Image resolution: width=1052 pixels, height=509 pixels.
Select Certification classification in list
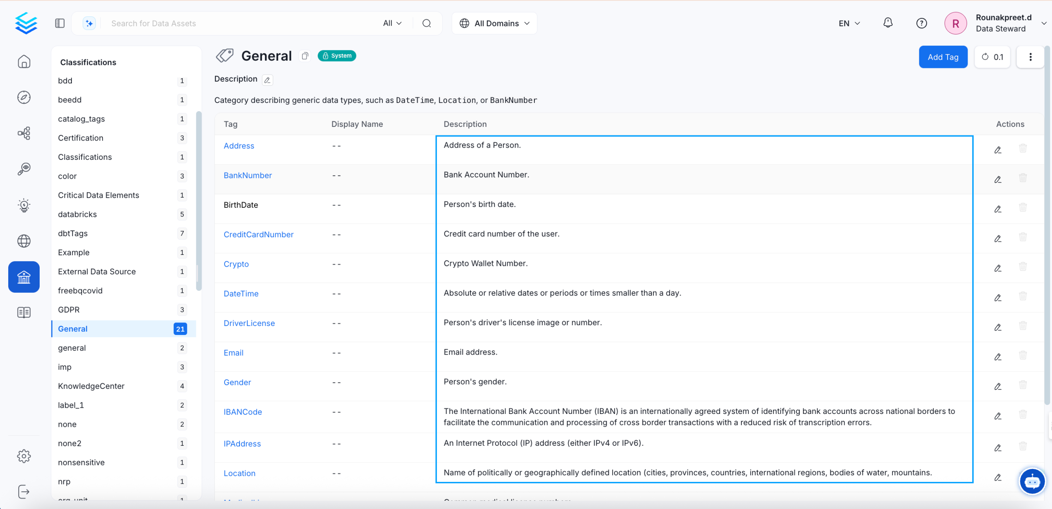pyautogui.click(x=80, y=138)
